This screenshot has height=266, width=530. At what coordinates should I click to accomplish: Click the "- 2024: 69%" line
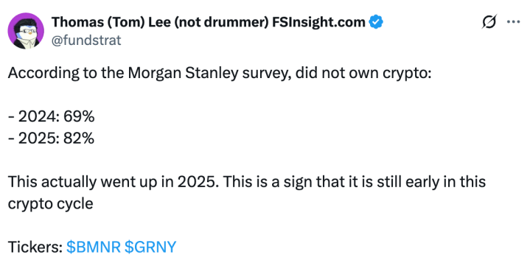(x=51, y=116)
